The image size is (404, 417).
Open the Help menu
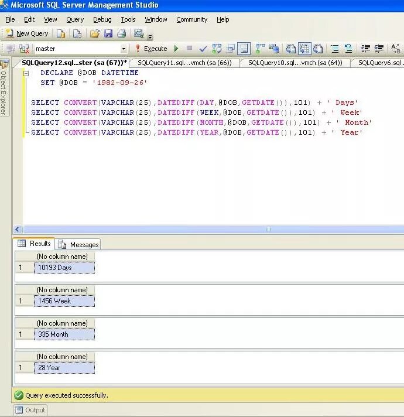(222, 19)
